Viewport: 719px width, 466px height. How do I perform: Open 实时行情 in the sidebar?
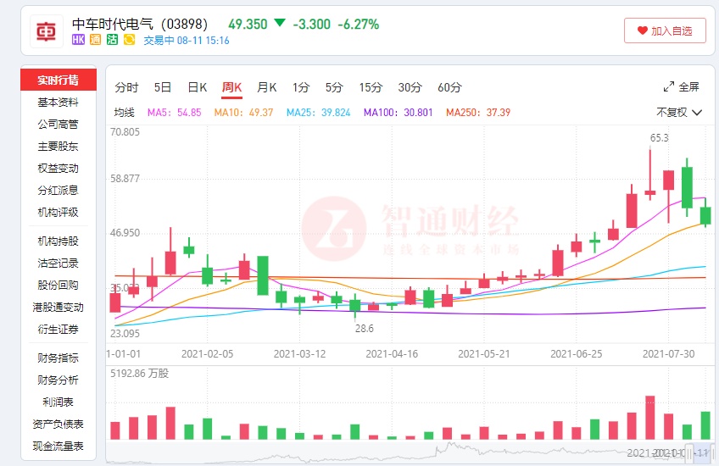(59, 80)
